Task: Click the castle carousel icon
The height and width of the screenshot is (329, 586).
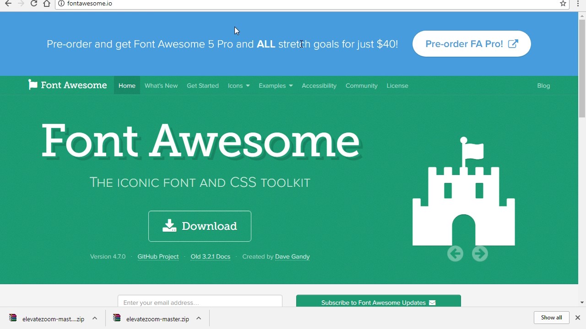Action: coord(464,191)
